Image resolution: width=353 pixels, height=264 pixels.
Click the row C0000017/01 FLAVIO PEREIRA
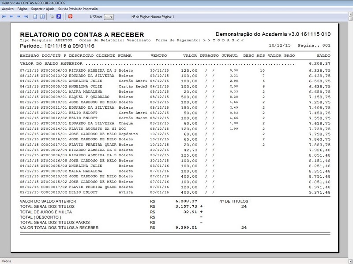click(x=175, y=145)
